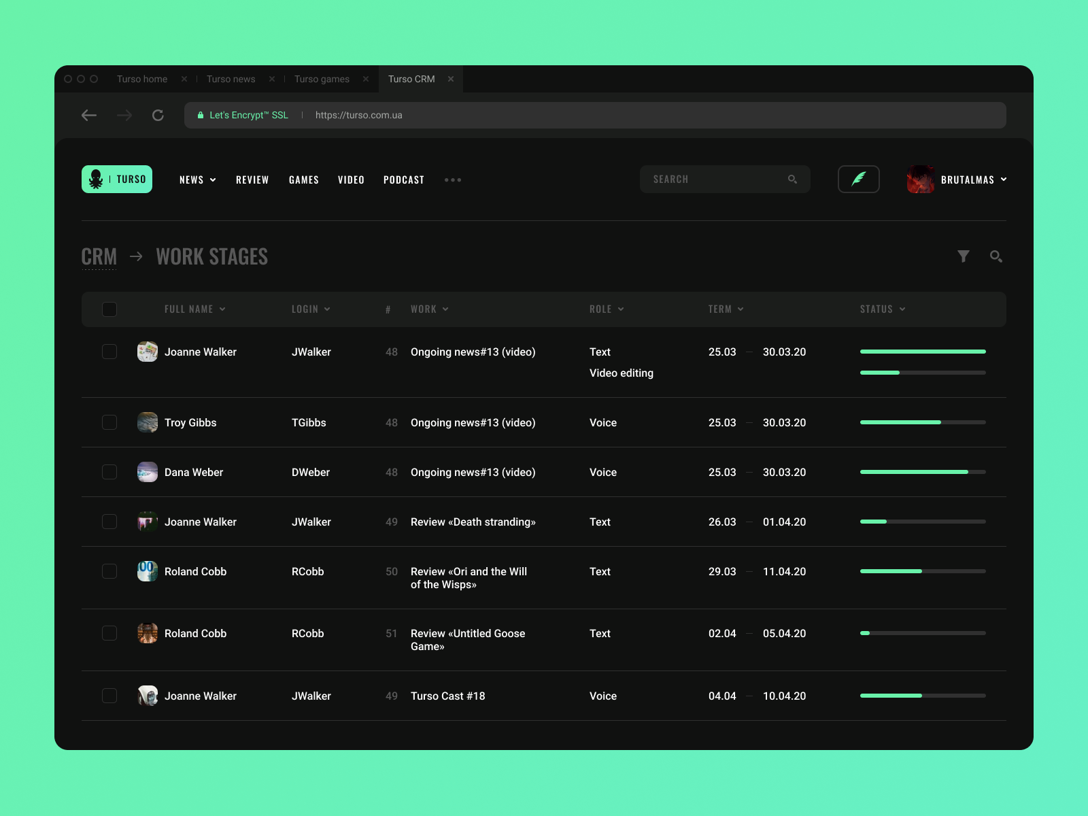The height and width of the screenshot is (816, 1088).
Task: Click the feather quick-action button
Action: click(x=858, y=179)
